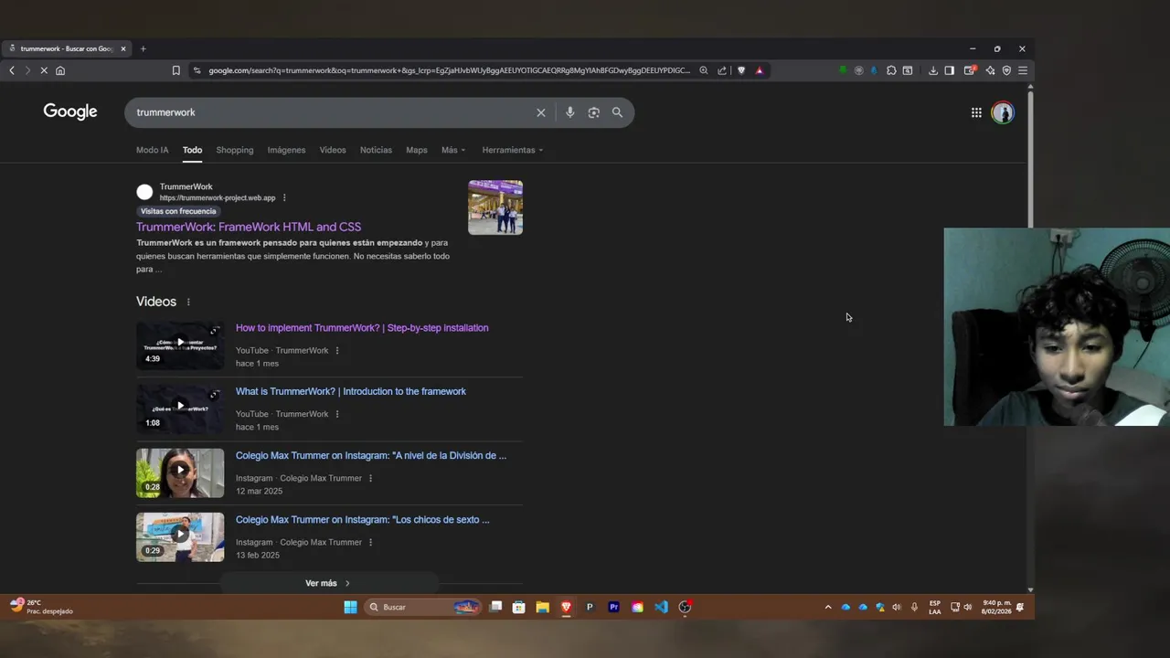The image size is (1170, 658).
Task: Select the Shopping tab
Action: coord(235,150)
